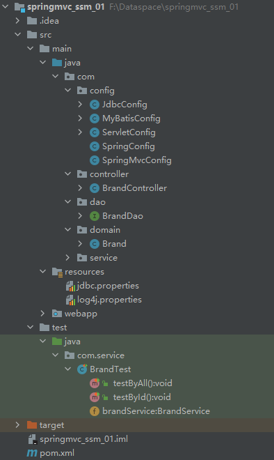Click the springmvc_ssm_01 project module icon
Viewport: 274px width, 460px height.
click(19, 7)
